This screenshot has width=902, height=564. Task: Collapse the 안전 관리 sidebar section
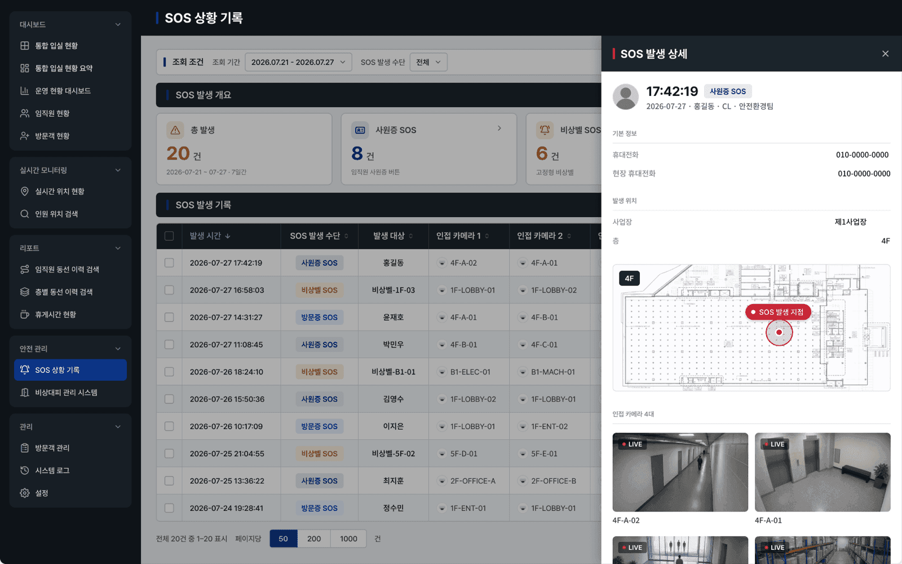click(118, 349)
